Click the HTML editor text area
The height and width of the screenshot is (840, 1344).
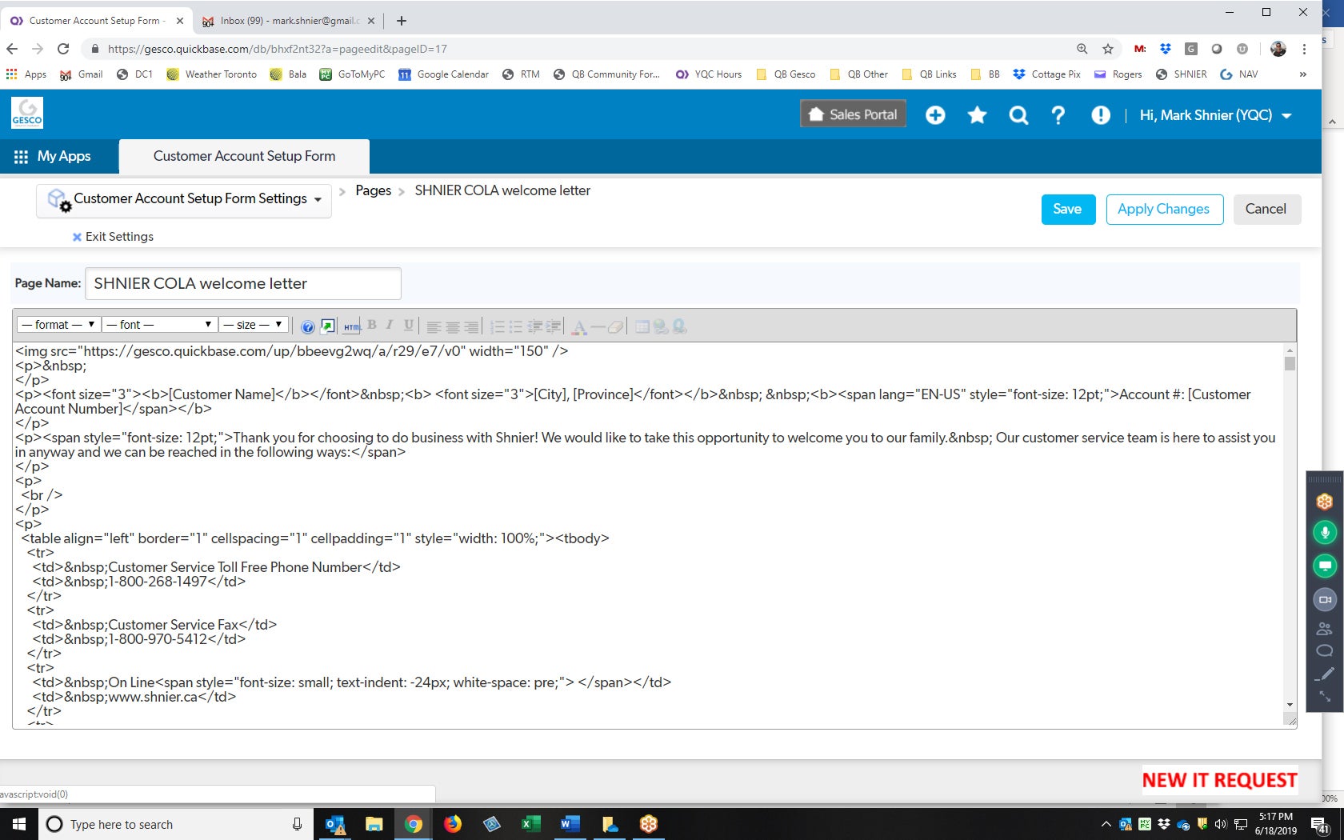tap(648, 534)
